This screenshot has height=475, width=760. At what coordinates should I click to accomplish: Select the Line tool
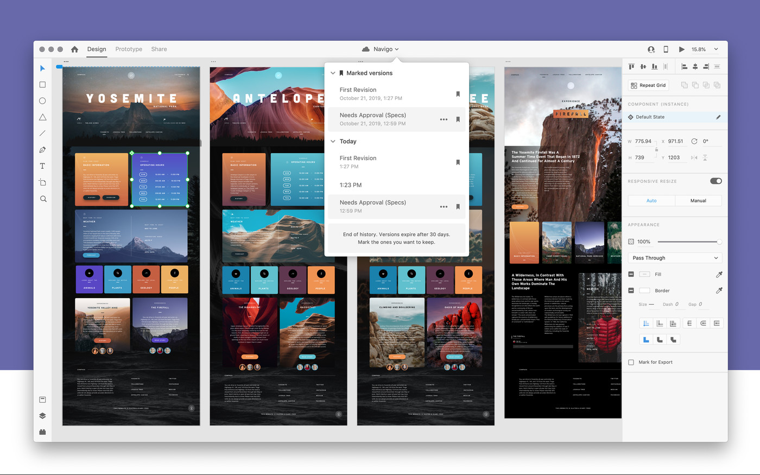coord(42,134)
